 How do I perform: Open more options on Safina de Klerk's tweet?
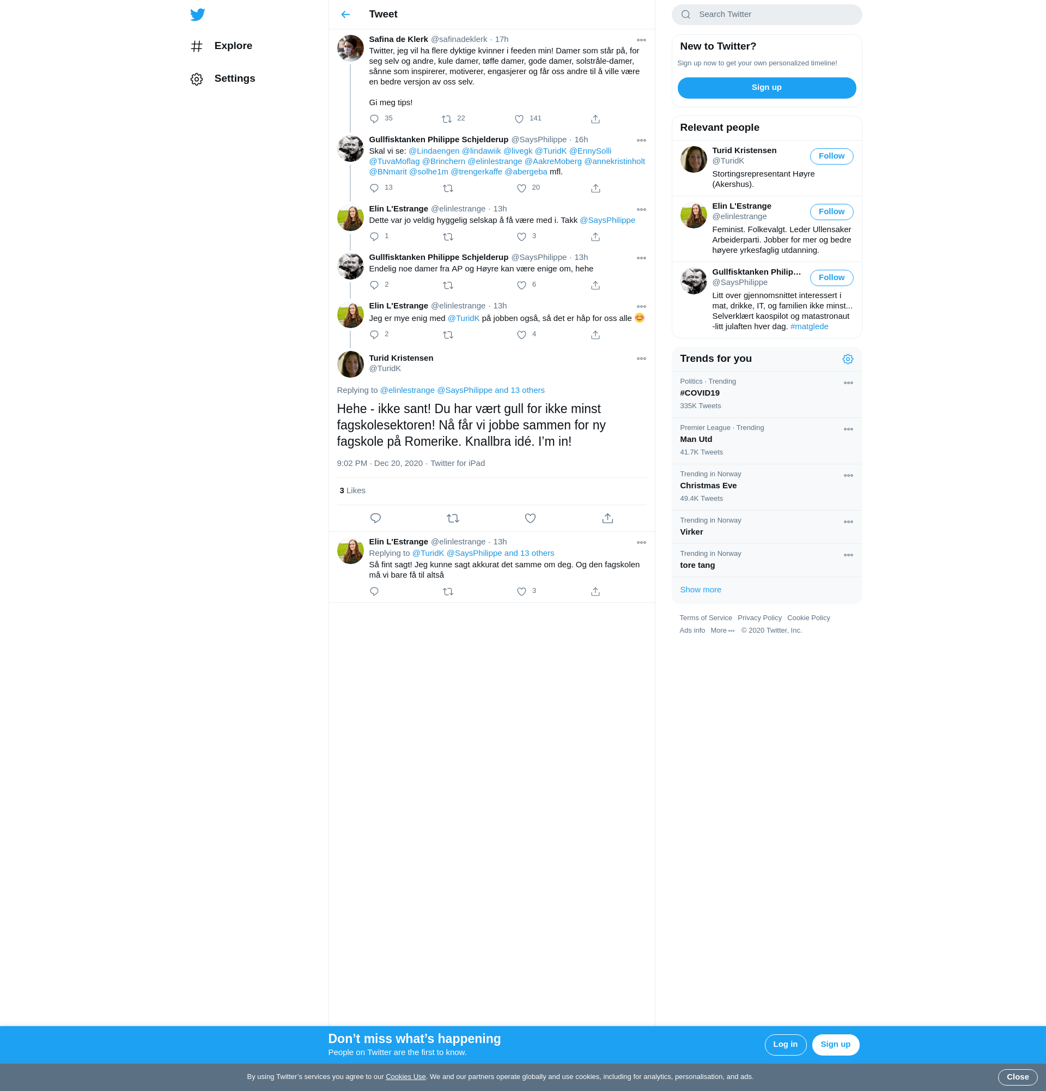click(x=642, y=40)
